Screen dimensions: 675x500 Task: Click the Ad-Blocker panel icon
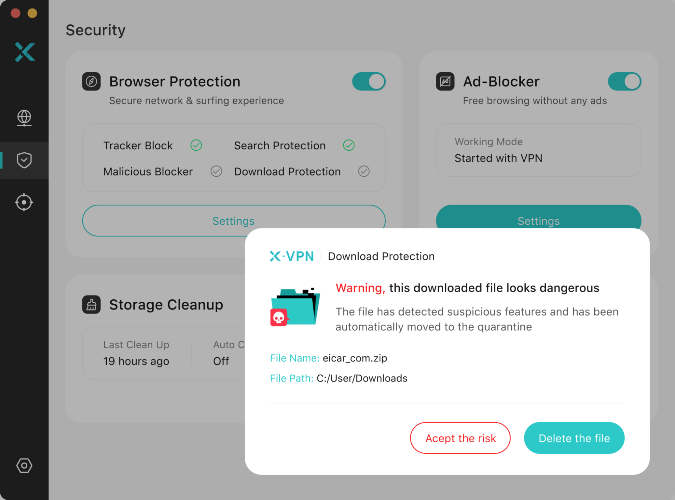pyautogui.click(x=445, y=81)
